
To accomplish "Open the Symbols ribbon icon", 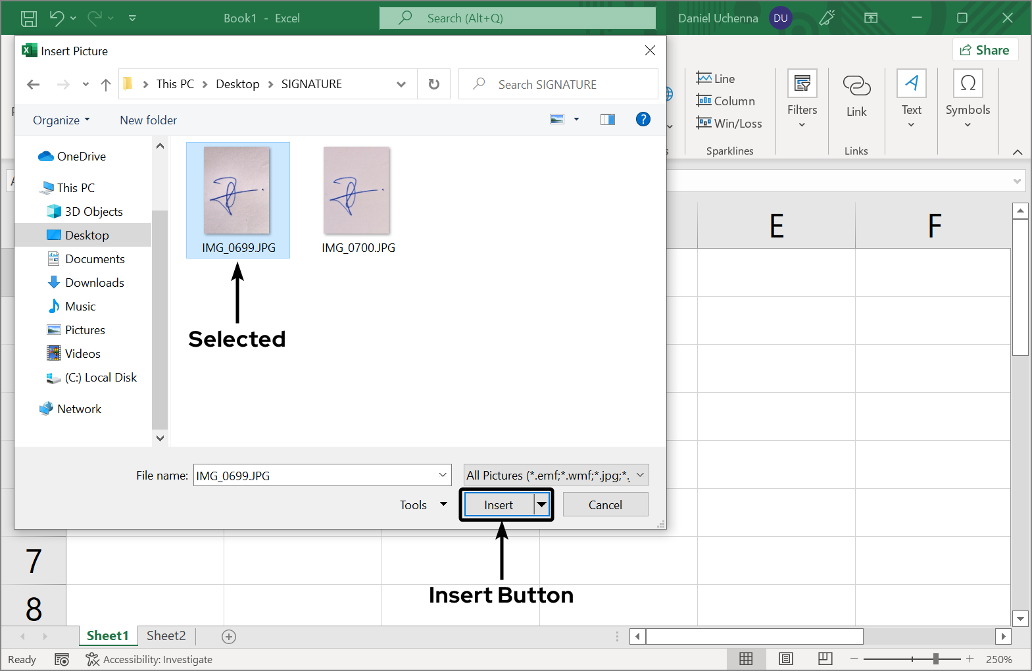I will coord(968,99).
